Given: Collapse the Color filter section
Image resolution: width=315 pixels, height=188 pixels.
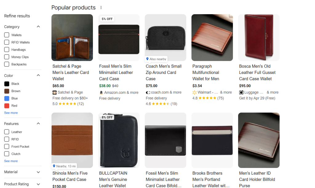Looking at the screenshot, I should (x=38, y=76).
